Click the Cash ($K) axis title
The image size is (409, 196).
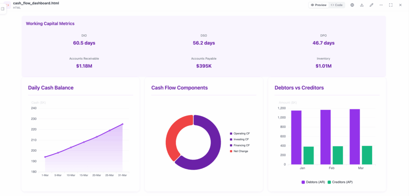coord(39,102)
